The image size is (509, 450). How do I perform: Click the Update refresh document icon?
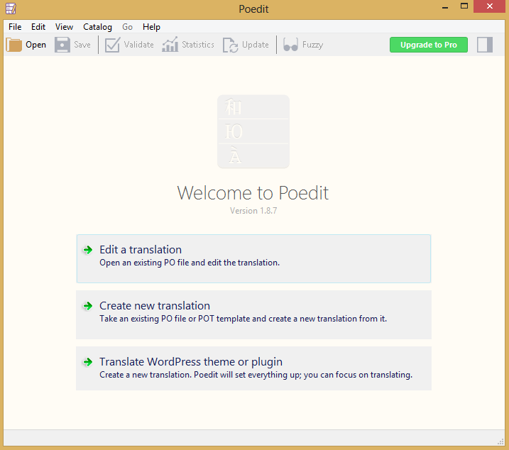[230, 45]
